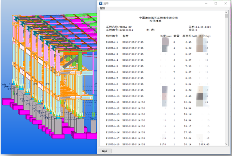
Task: Select row E1GKL1-9
Action: pos(158,90)
